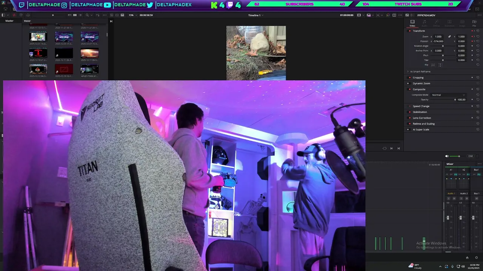Show hidden Windows tray icons chevron

point(440,266)
